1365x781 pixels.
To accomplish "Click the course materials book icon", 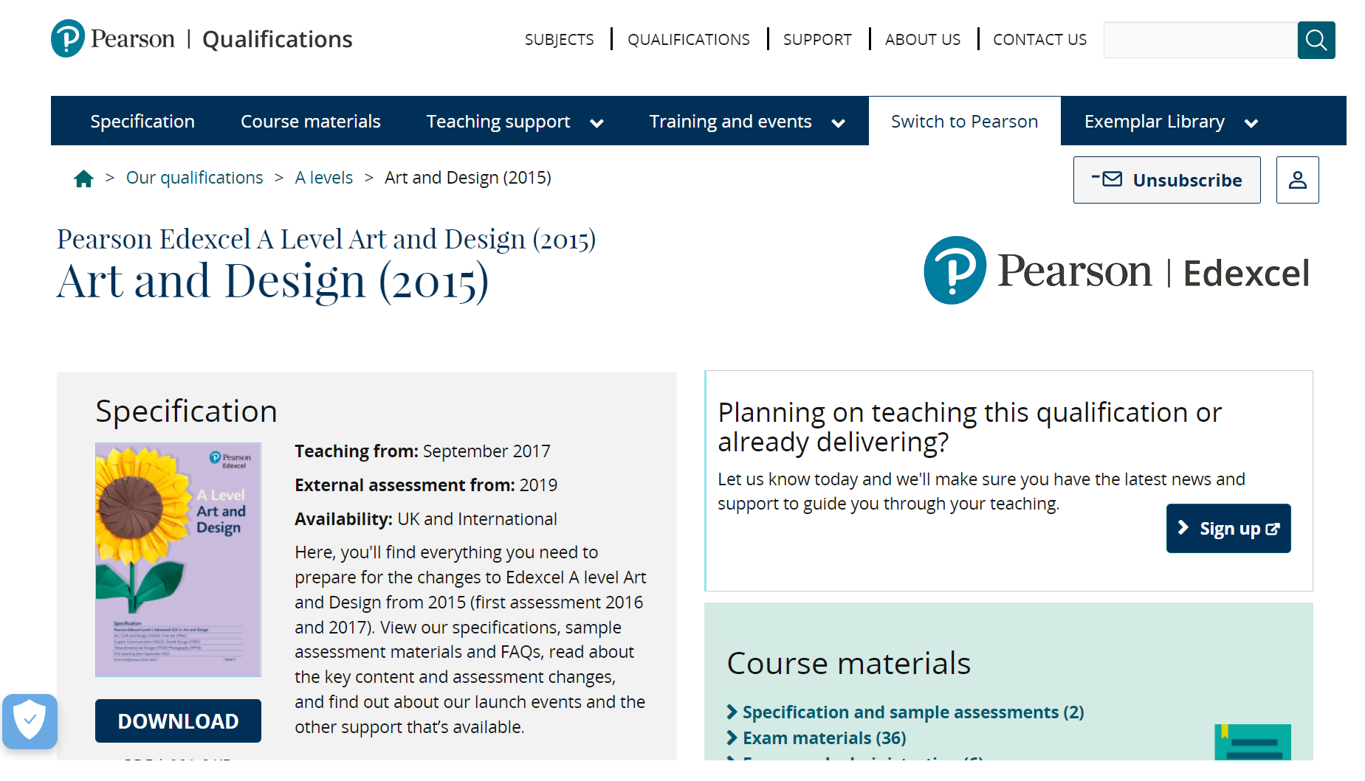I will click(x=1252, y=742).
